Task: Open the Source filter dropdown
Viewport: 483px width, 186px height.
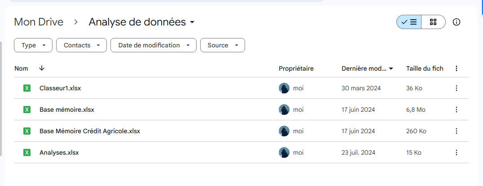Action: click(x=223, y=45)
